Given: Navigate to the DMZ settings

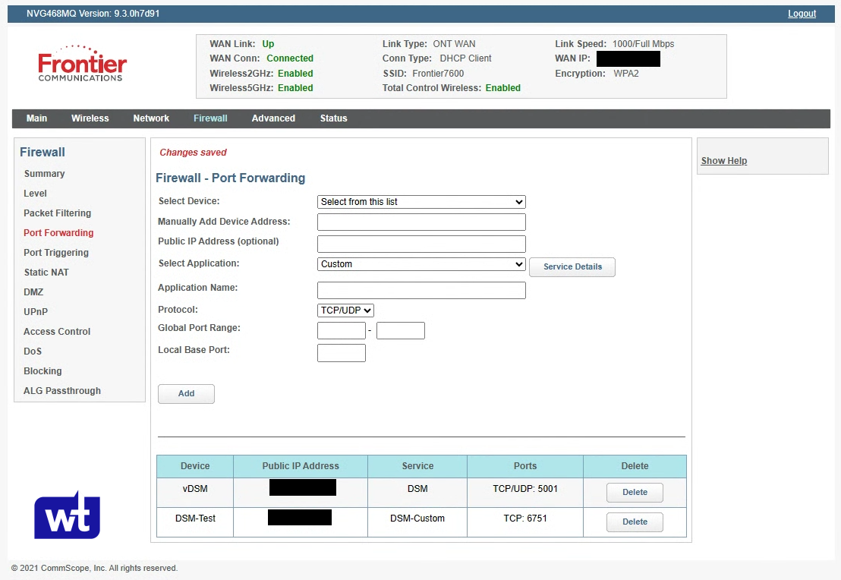Looking at the screenshot, I should [x=33, y=292].
